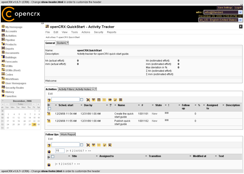
Task: Collapse the sidebar using its top arrow
Action: coord(42,23)
